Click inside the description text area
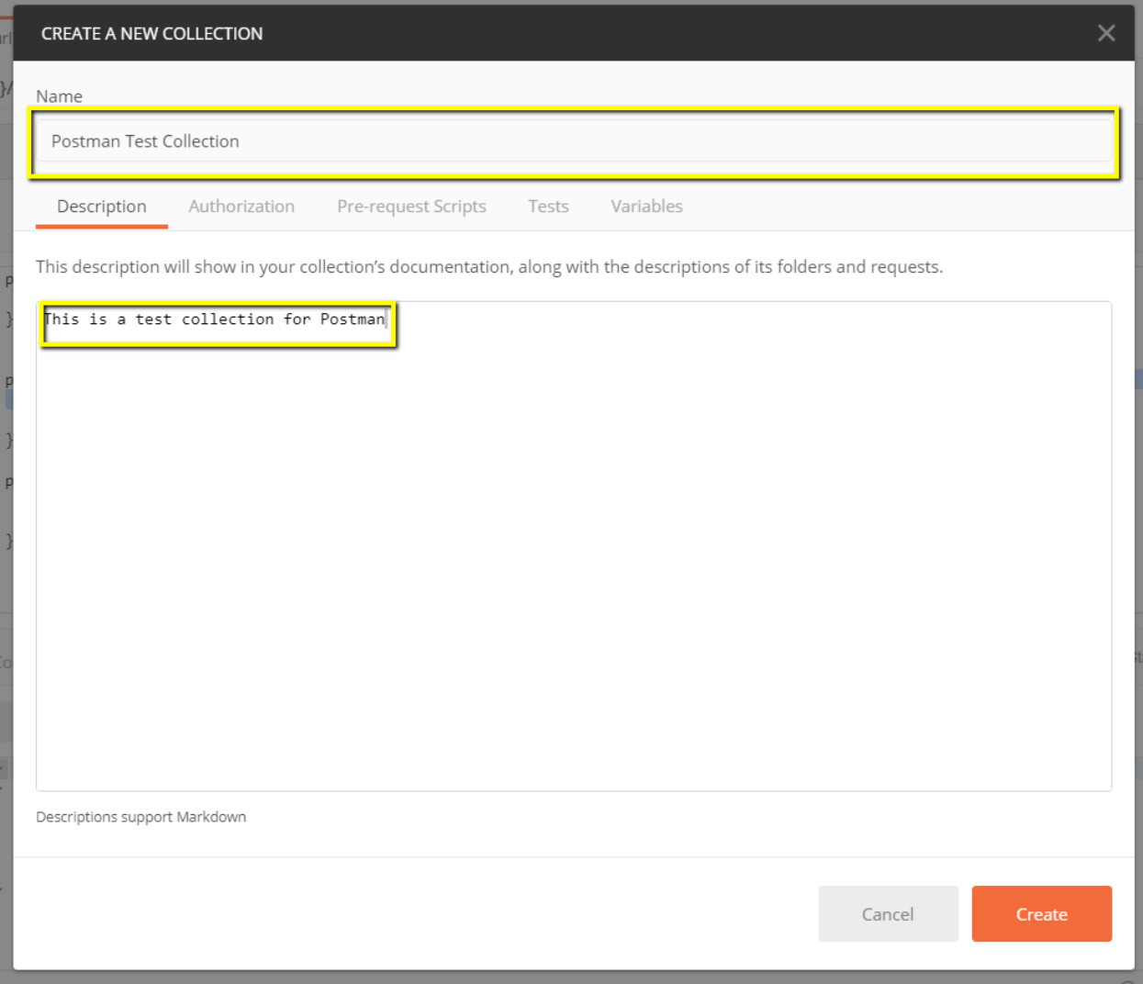The width and height of the screenshot is (1143, 984). click(x=574, y=546)
